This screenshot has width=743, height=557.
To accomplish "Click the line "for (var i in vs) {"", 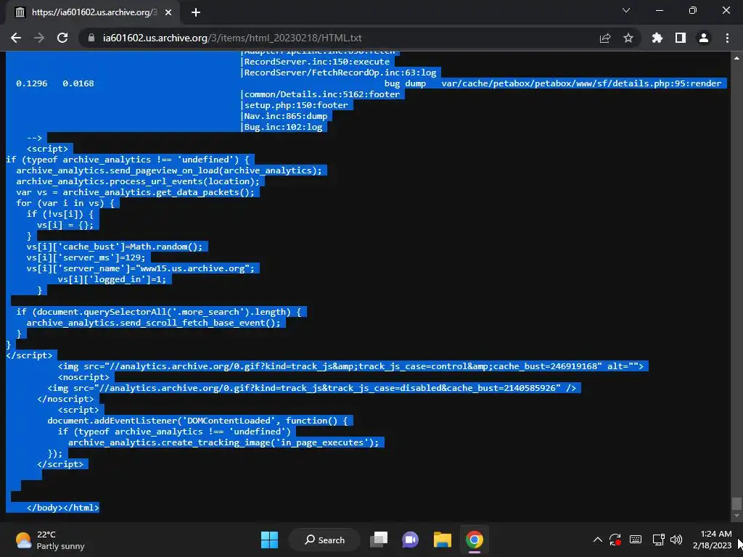I will coord(65,203).
